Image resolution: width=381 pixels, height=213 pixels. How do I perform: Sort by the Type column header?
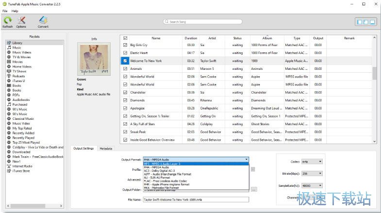click(297, 38)
